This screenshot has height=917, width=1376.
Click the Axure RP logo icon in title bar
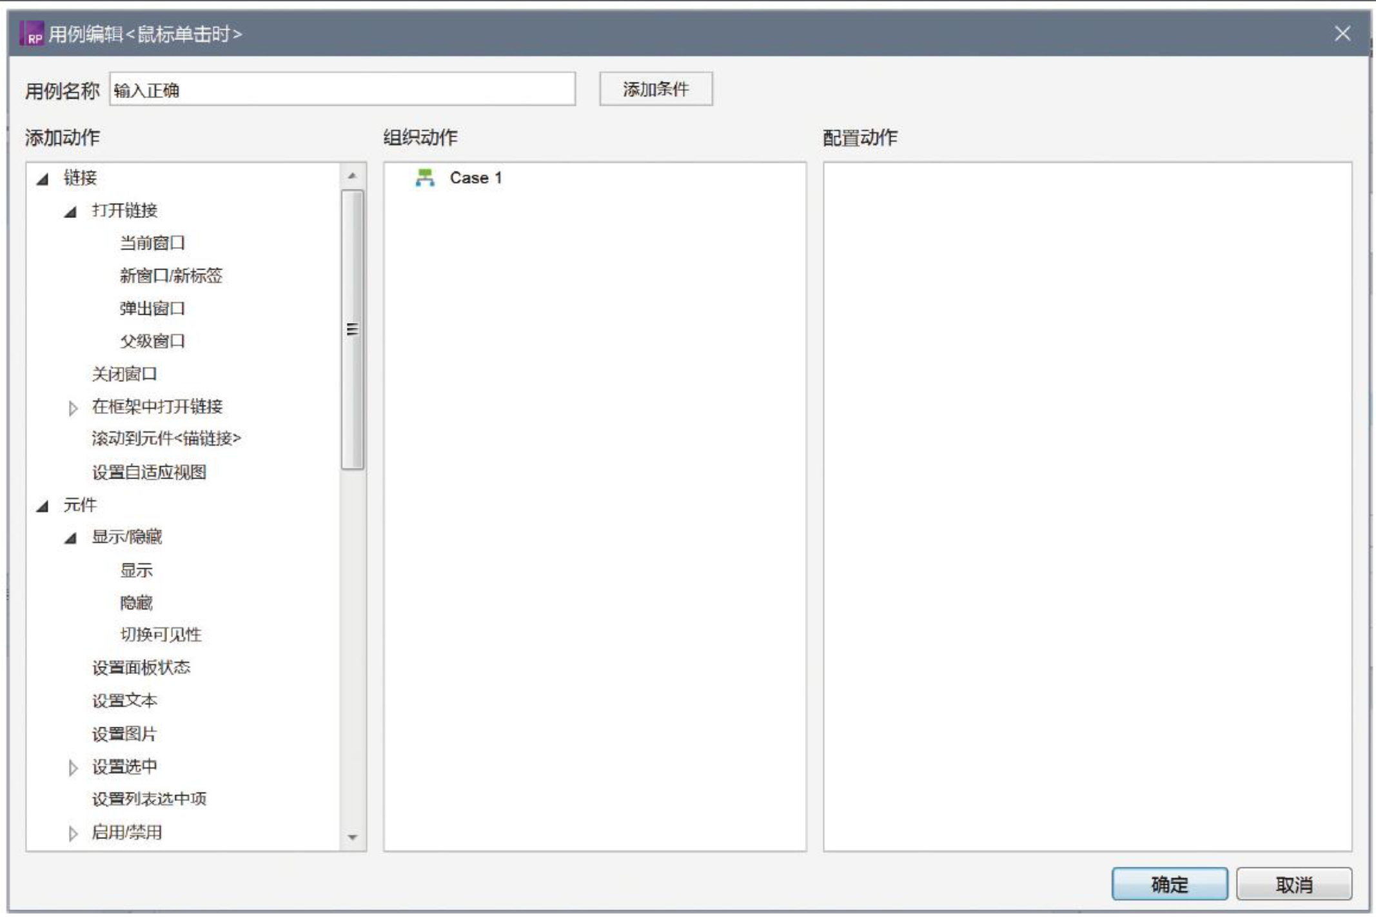coord(32,34)
